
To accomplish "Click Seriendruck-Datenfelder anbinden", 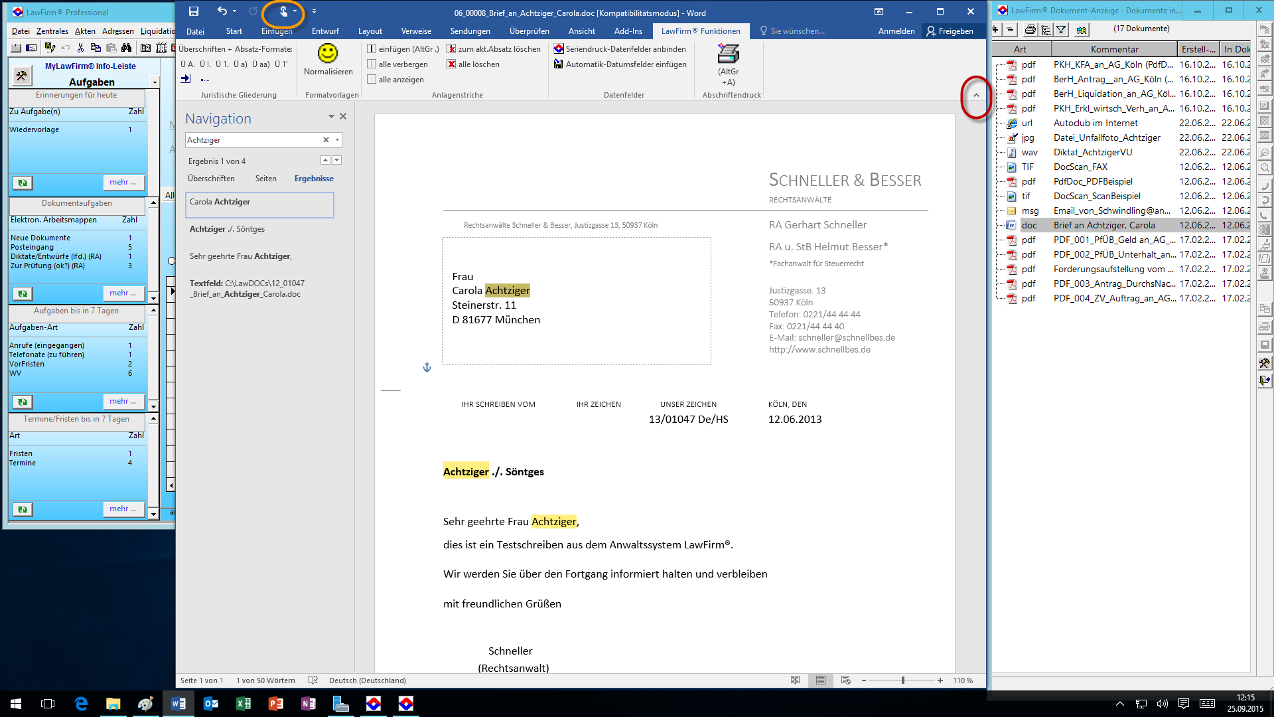I will 625,49.
